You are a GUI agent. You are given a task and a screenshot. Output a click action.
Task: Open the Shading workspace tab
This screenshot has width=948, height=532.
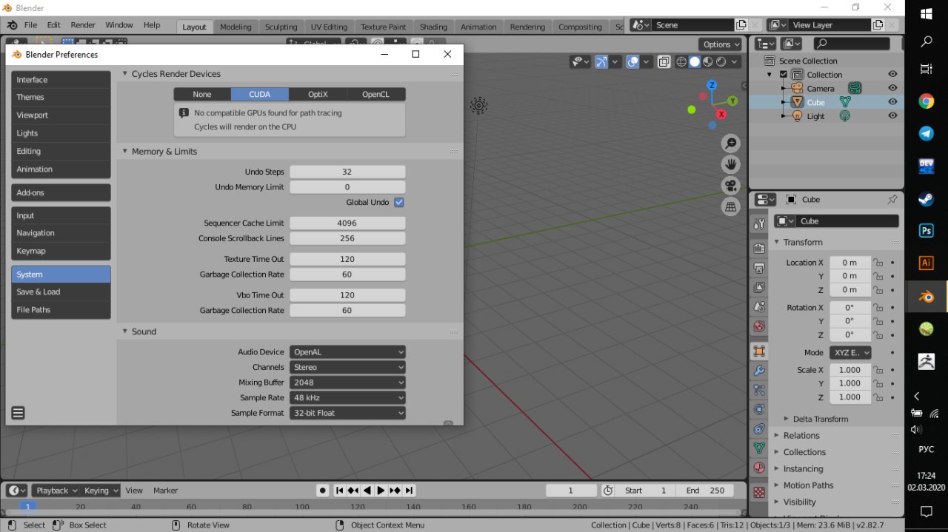pos(433,27)
